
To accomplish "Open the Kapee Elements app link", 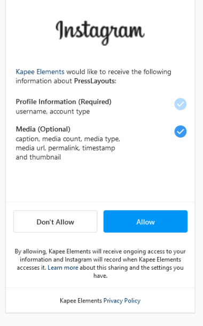I will coord(40,72).
